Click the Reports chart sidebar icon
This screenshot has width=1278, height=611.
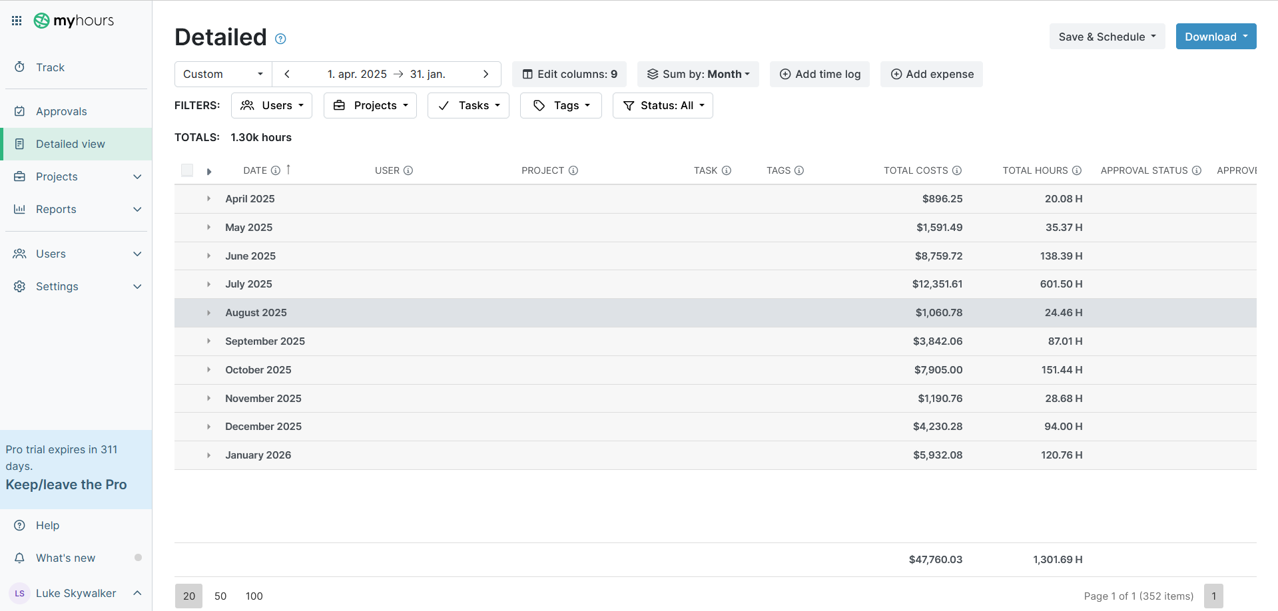pyautogui.click(x=20, y=209)
